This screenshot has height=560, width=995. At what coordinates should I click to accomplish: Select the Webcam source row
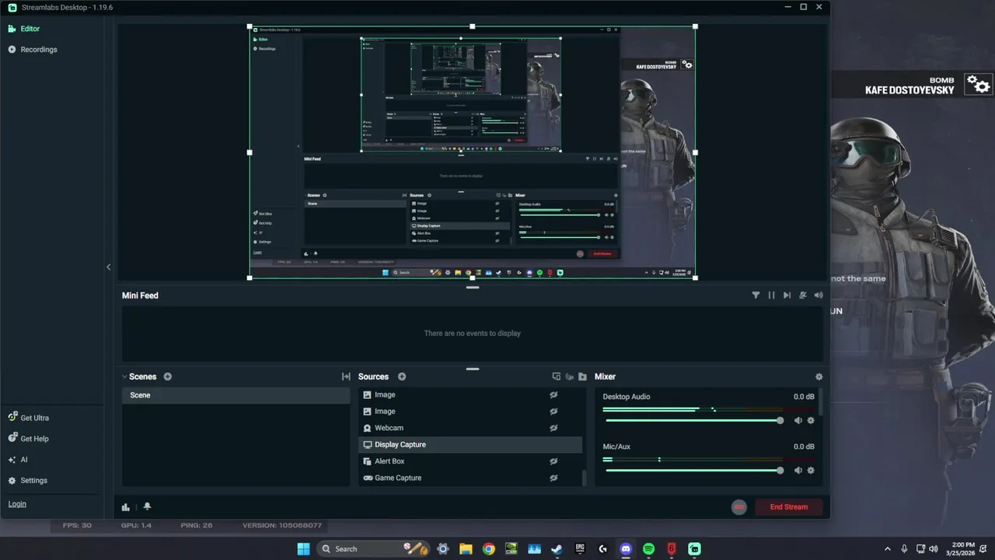coord(470,428)
